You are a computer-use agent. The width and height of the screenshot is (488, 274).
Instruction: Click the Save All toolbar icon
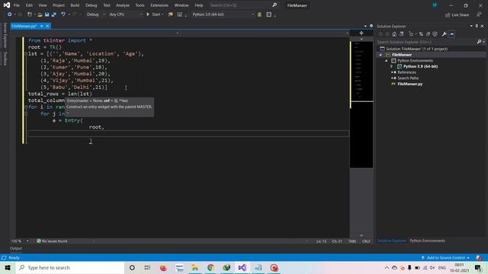click(54, 14)
